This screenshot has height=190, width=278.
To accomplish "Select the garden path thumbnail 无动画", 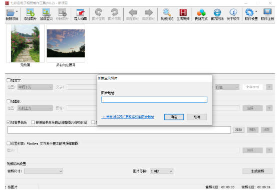I will pos(25,43).
